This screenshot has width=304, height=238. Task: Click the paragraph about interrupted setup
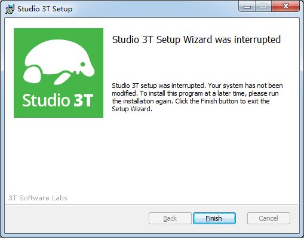(197, 97)
